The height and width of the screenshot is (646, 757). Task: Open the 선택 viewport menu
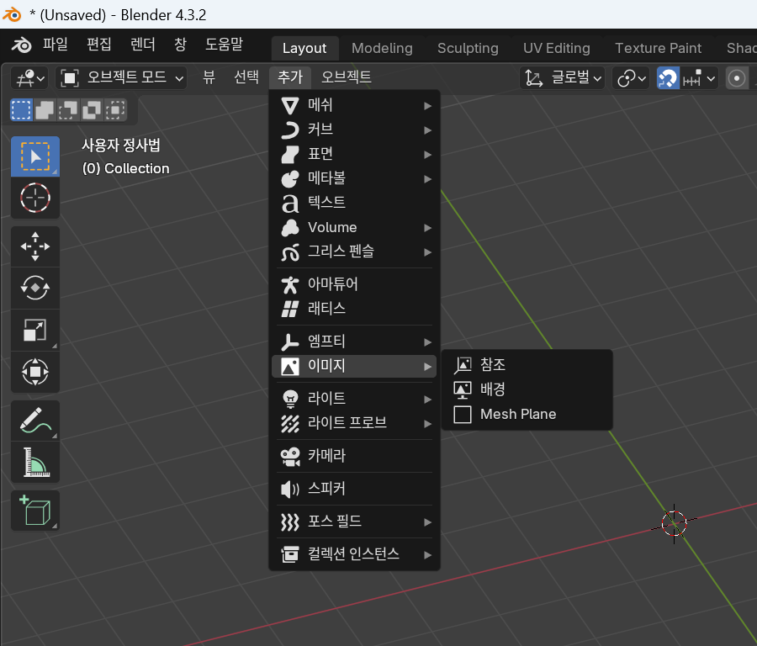click(246, 77)
